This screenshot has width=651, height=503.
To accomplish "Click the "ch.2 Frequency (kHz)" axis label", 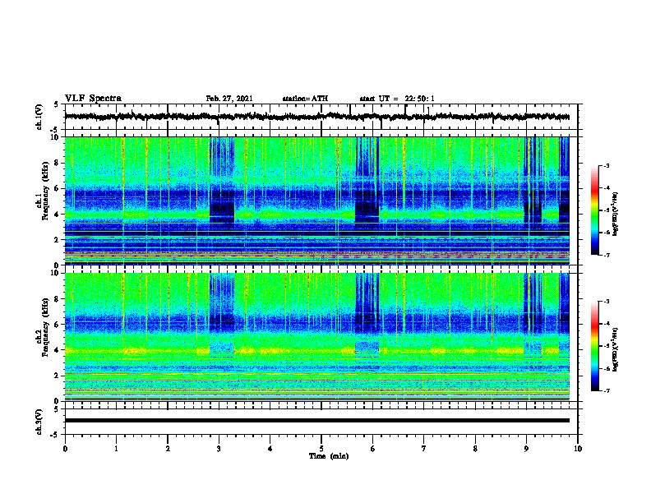I will tap(42, 327).
